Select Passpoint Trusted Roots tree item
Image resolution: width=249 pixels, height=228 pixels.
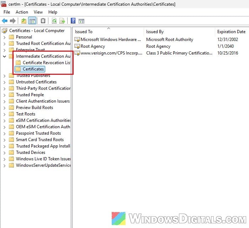pyautogui.click(x=38, y=133)
